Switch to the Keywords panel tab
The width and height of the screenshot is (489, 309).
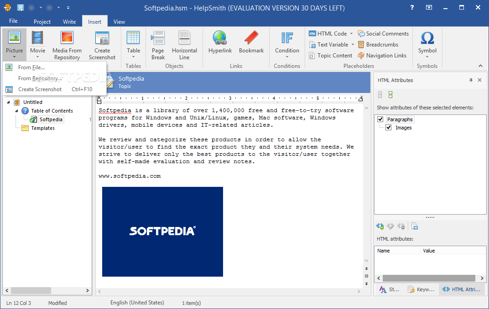coord(421,289)
